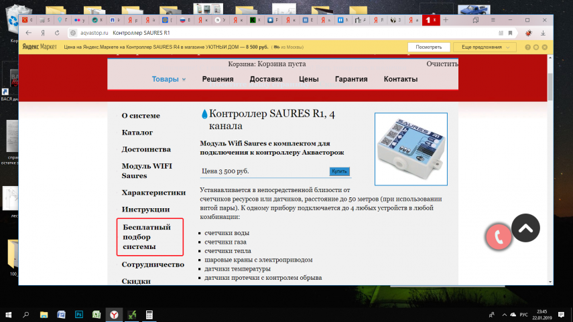The height and width of the screenshot is (322, 573).
Task: Open Photoshop from the taskbar
Action: tap(78, 314)
